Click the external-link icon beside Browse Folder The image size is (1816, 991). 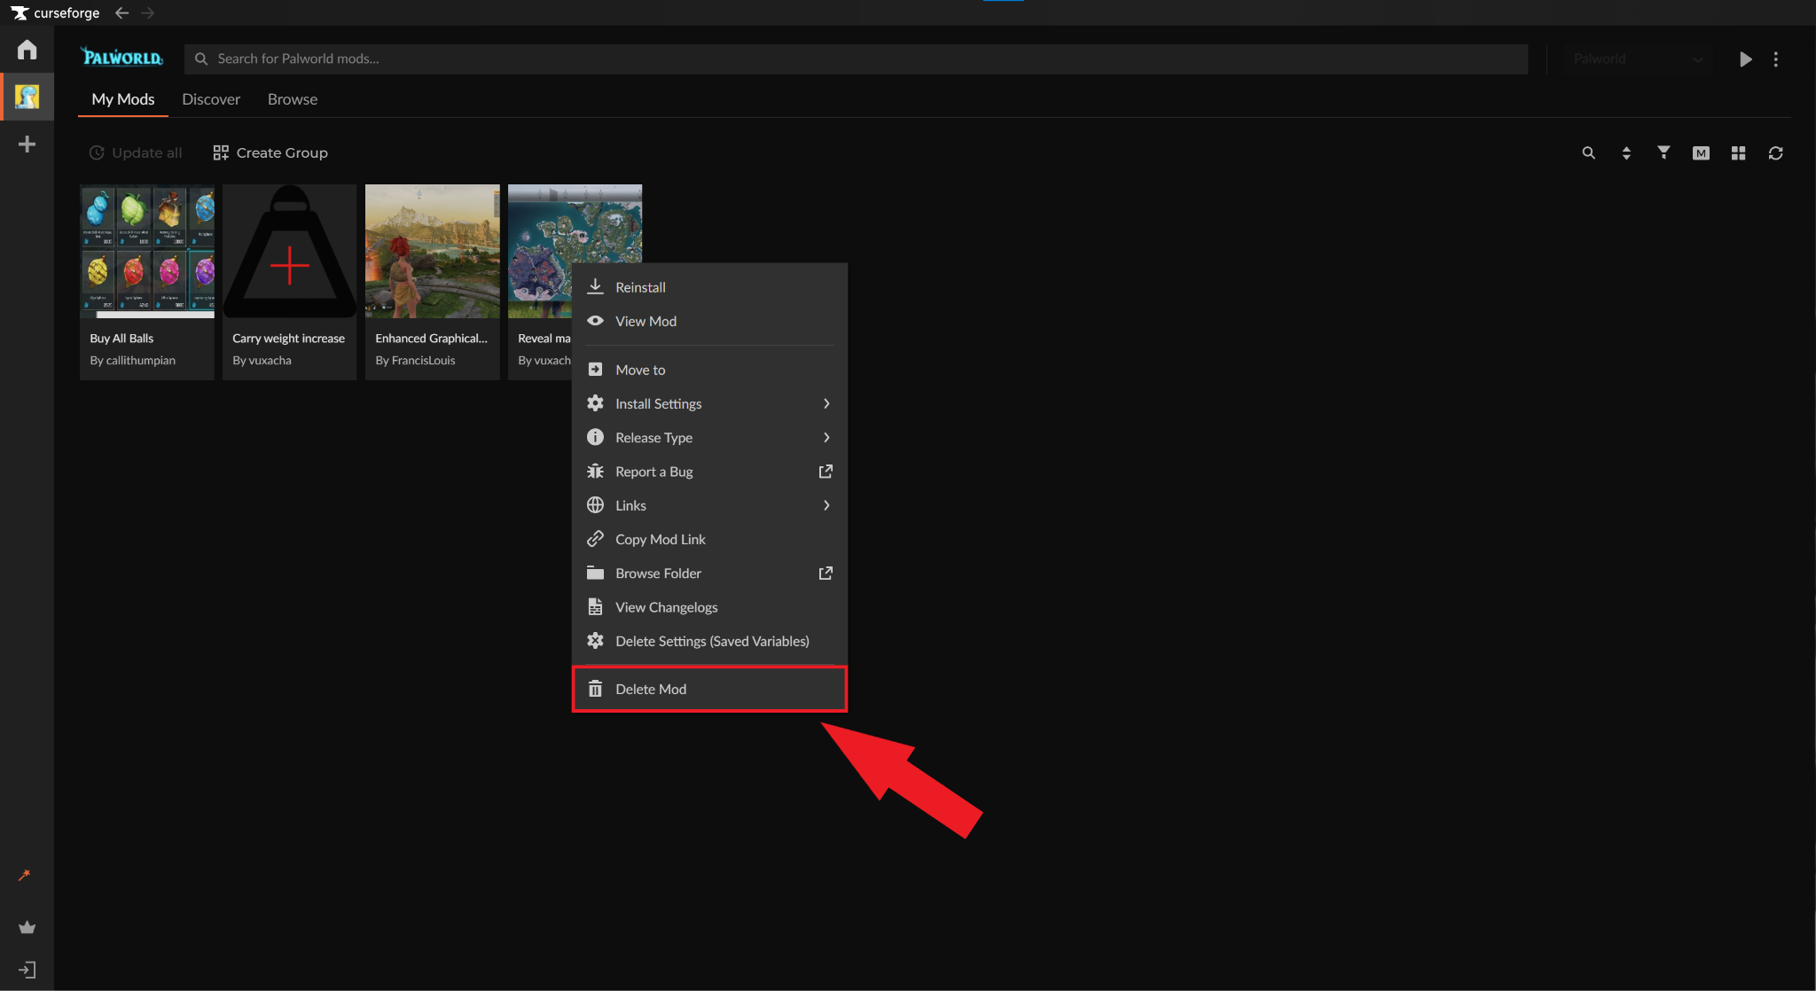pos(826,574)
